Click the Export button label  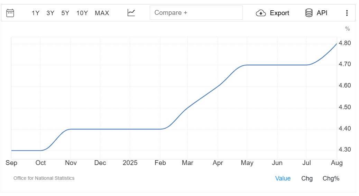[x=279, y=13]
